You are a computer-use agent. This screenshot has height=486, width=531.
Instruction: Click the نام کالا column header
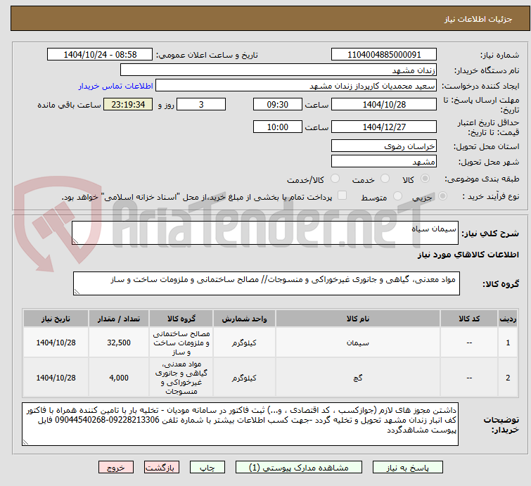coord(358,319)
